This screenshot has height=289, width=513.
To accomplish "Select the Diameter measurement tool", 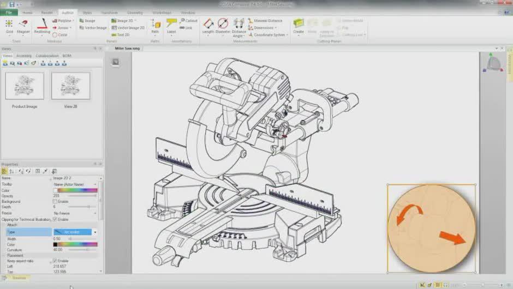I will (x=223, y=26).
